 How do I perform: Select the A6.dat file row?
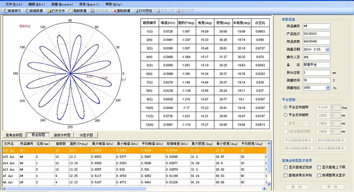click(135, 182)
